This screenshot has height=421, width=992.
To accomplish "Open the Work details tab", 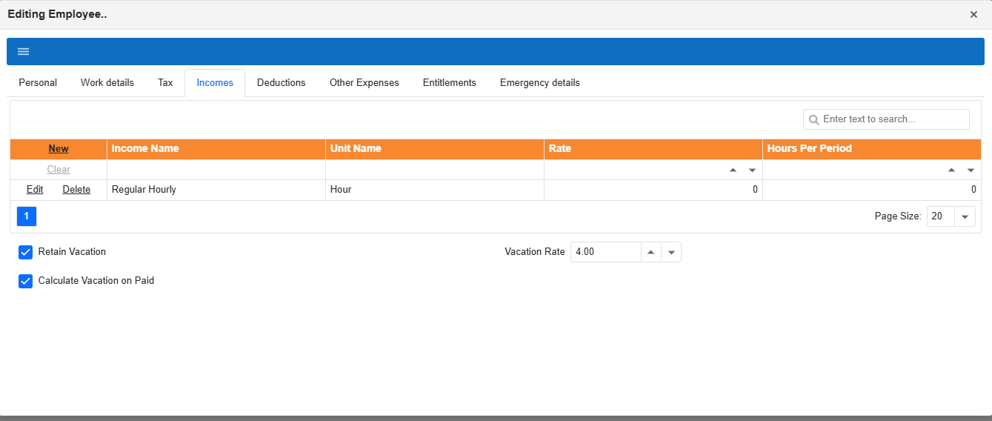I will click(107, 83).
